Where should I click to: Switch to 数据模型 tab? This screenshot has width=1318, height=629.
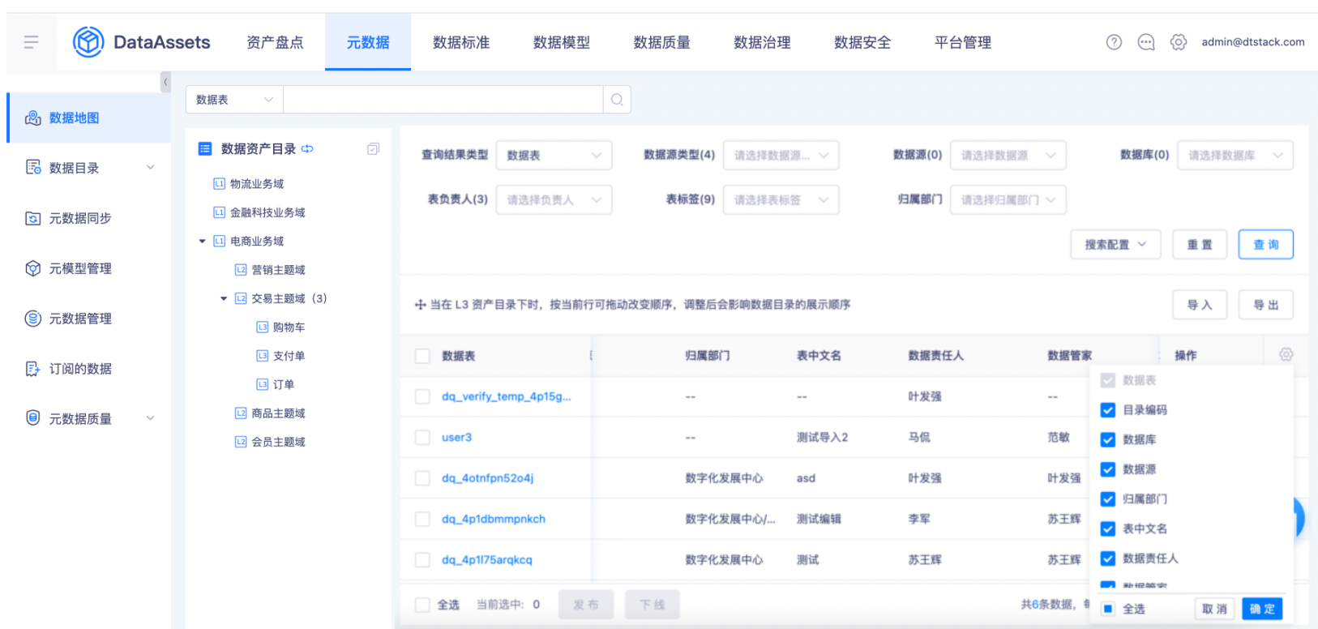click(562, 42)
